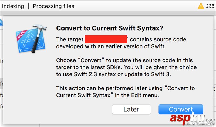
Task: Click the yellow warning triangle icon
Action: pos(201,6)
